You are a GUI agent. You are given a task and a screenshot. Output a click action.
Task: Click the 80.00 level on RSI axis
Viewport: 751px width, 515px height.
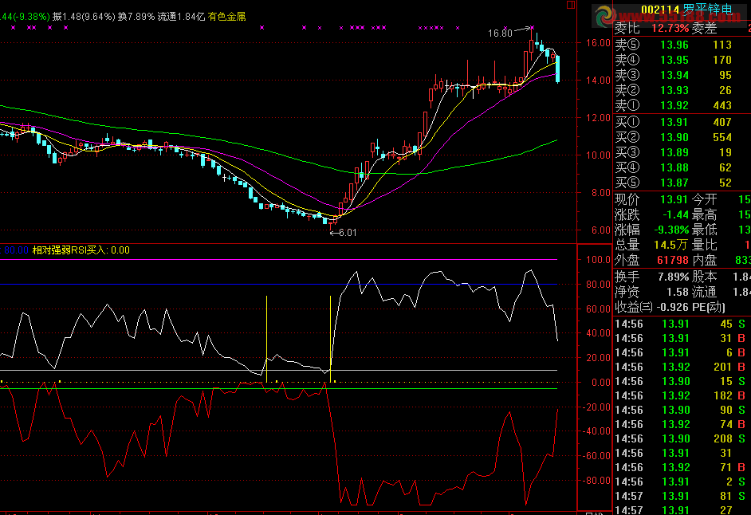[x=596, y=284]
